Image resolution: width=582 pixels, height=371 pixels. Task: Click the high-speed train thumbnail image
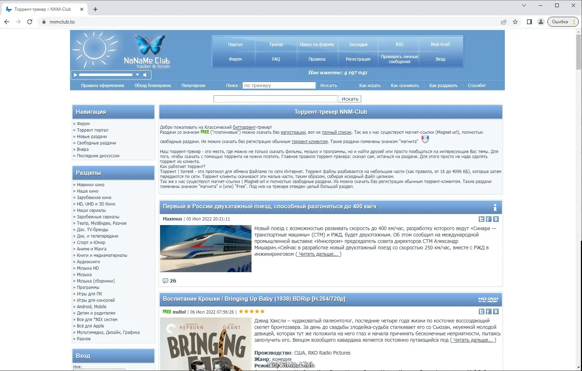click(x=206, y=249)
